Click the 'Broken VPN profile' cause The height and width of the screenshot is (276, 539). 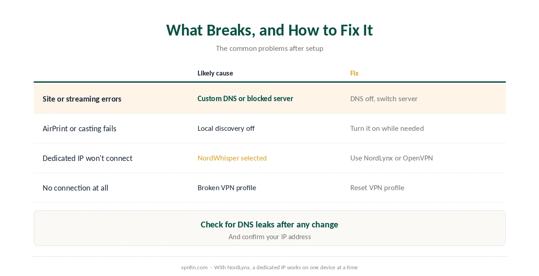(227, 187)
